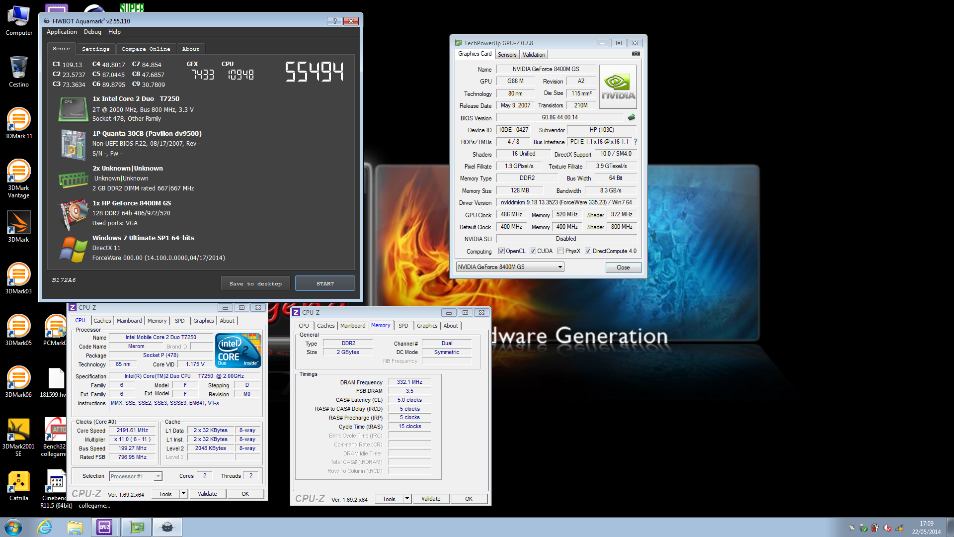Click the total score 55494 in Aquamark
Screen dimensions: 954x537
(314, 72)
